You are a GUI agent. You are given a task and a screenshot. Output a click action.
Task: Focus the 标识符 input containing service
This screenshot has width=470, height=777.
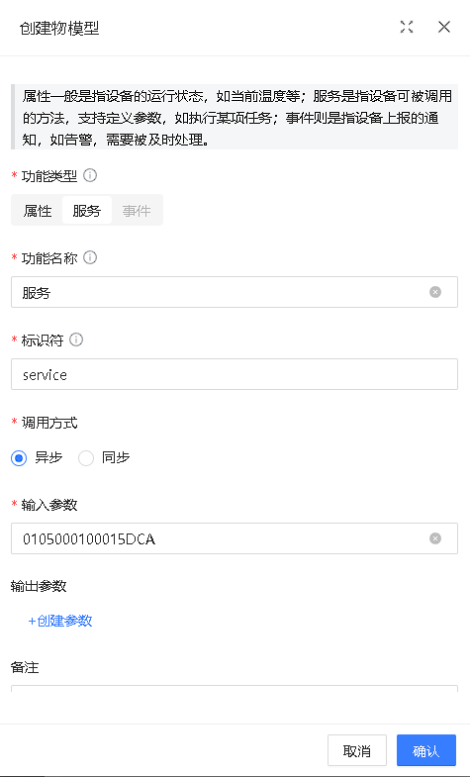(235, 374)
